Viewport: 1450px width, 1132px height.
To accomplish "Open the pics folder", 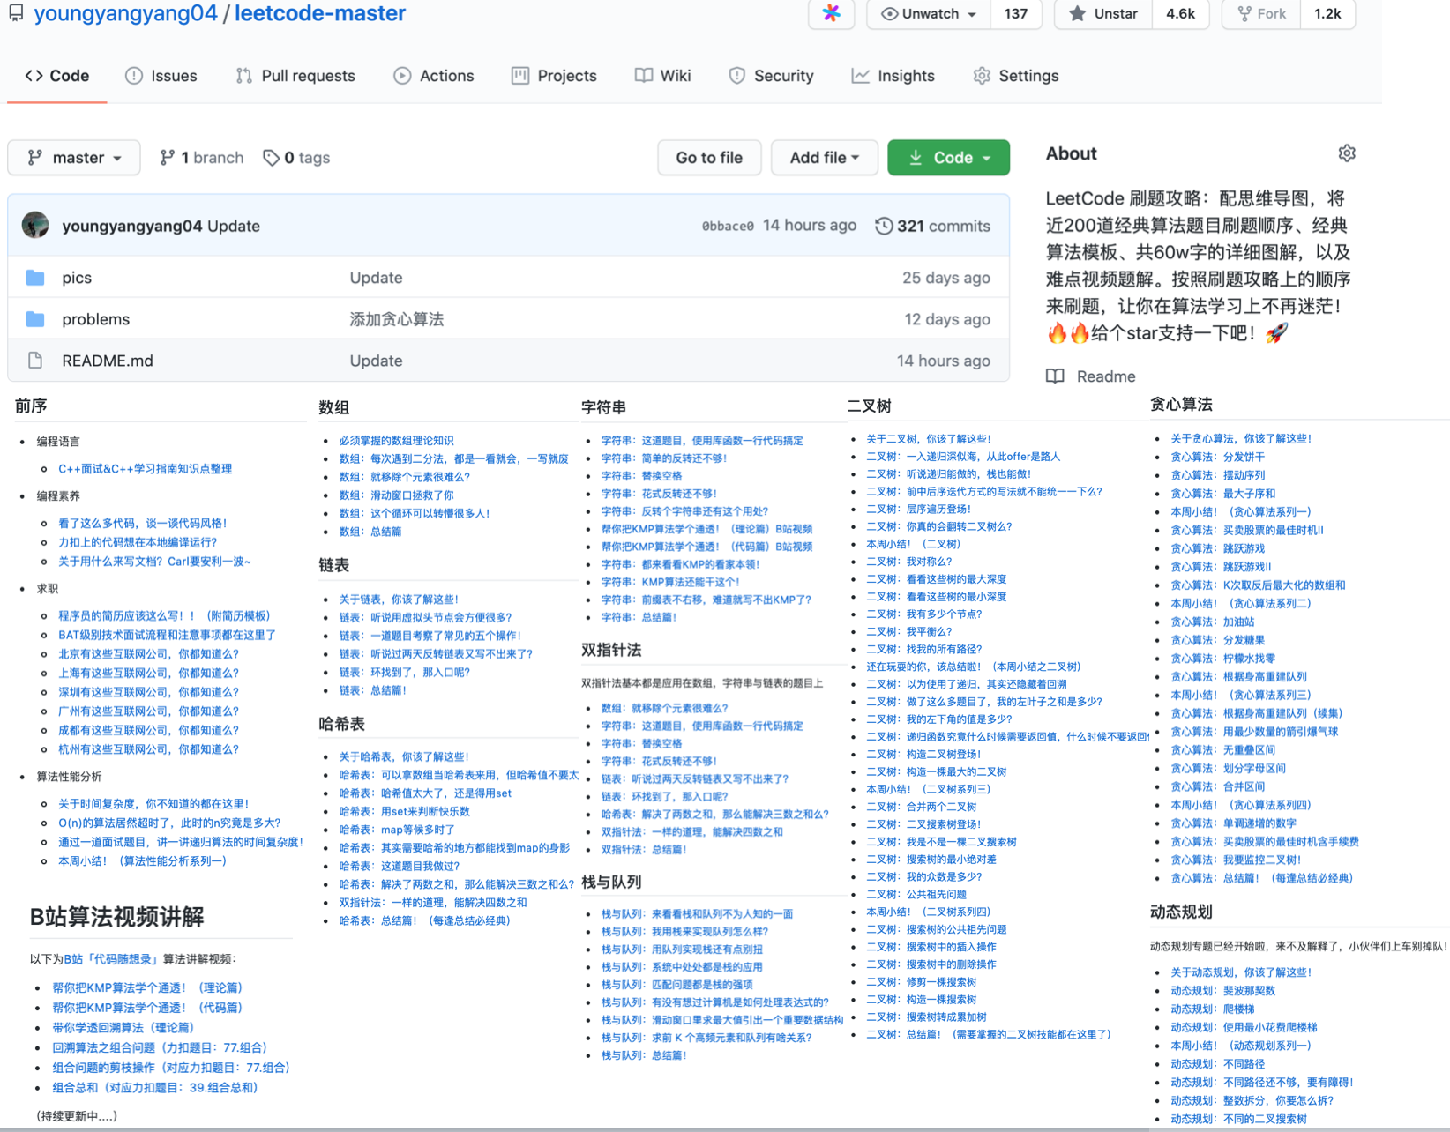I will [77, 278].
